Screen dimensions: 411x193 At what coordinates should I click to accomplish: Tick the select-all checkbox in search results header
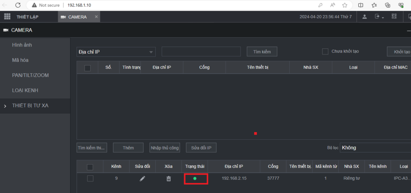(87, 68)
